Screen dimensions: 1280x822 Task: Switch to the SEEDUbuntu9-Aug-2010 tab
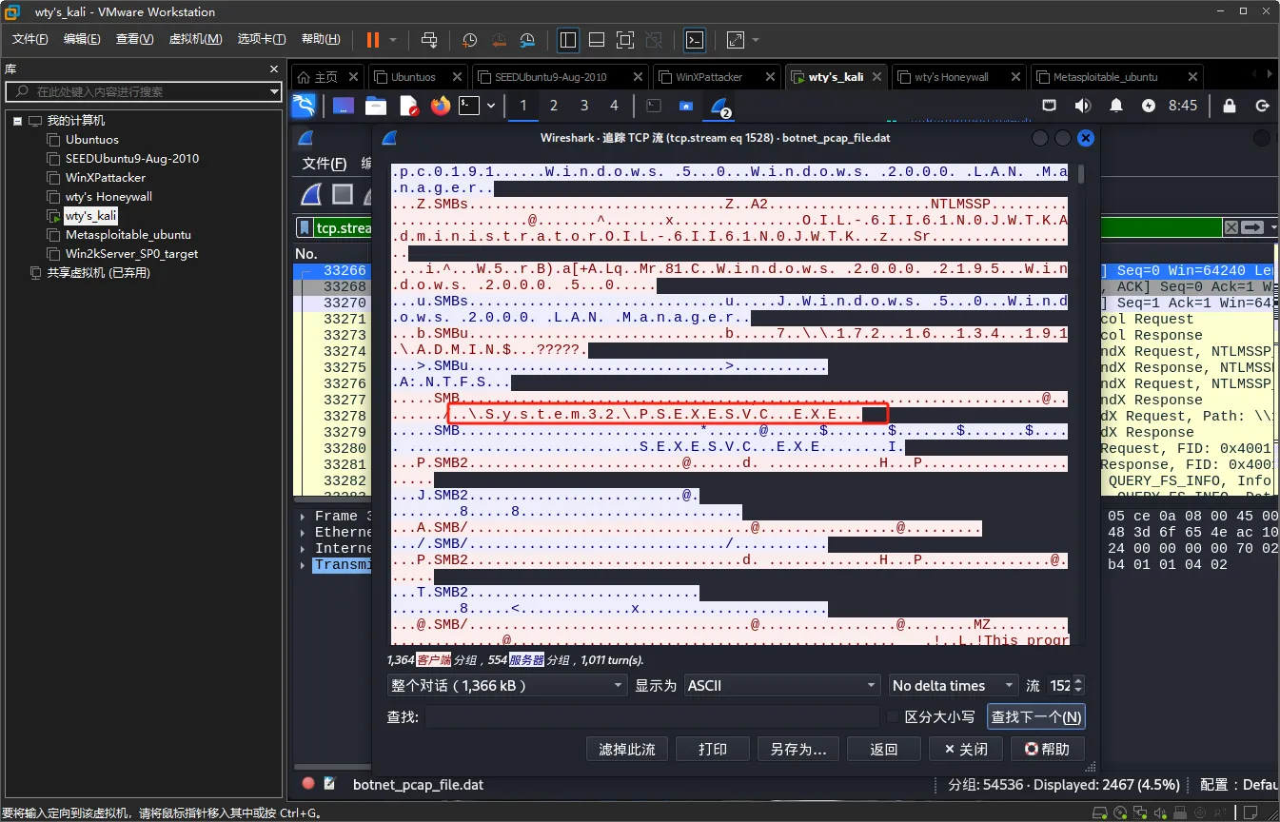tap(561, 77)
